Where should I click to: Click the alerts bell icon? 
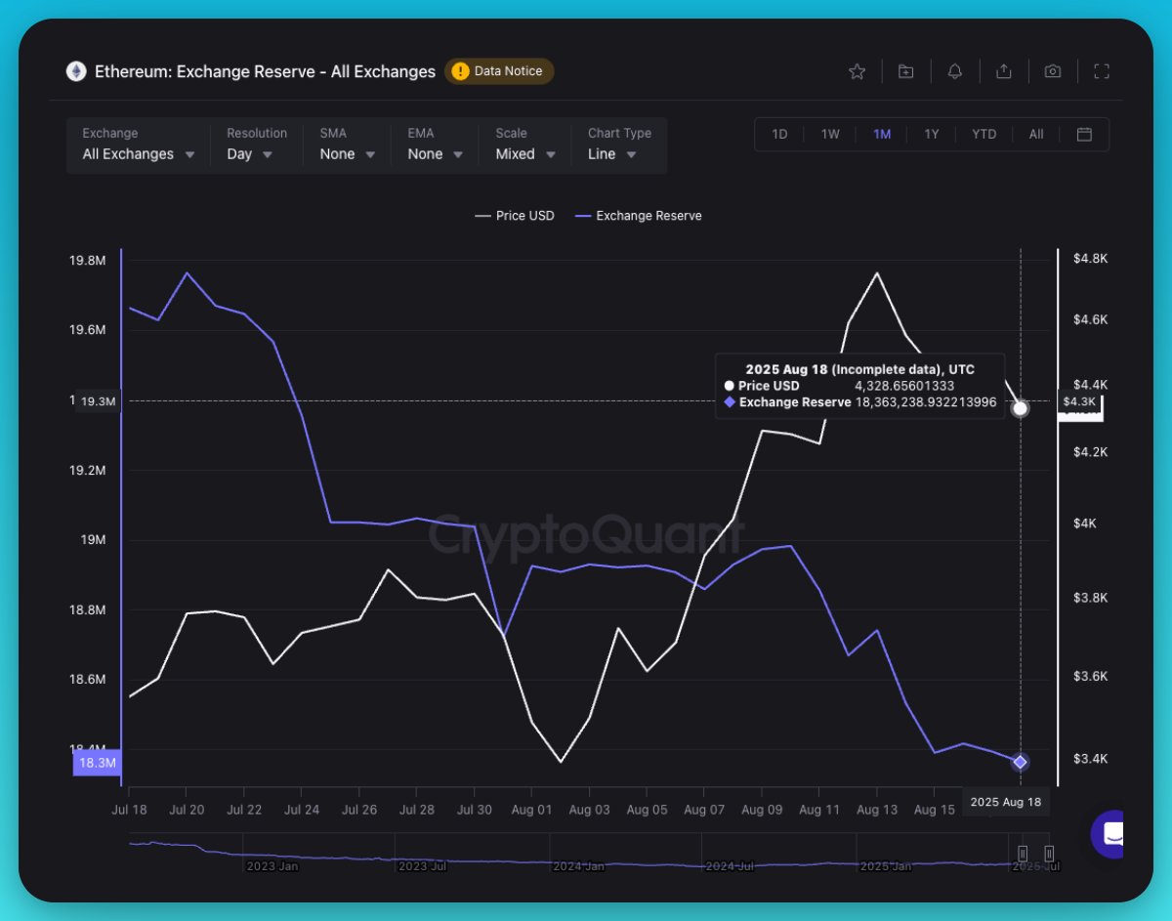click(x=954, y=70)
